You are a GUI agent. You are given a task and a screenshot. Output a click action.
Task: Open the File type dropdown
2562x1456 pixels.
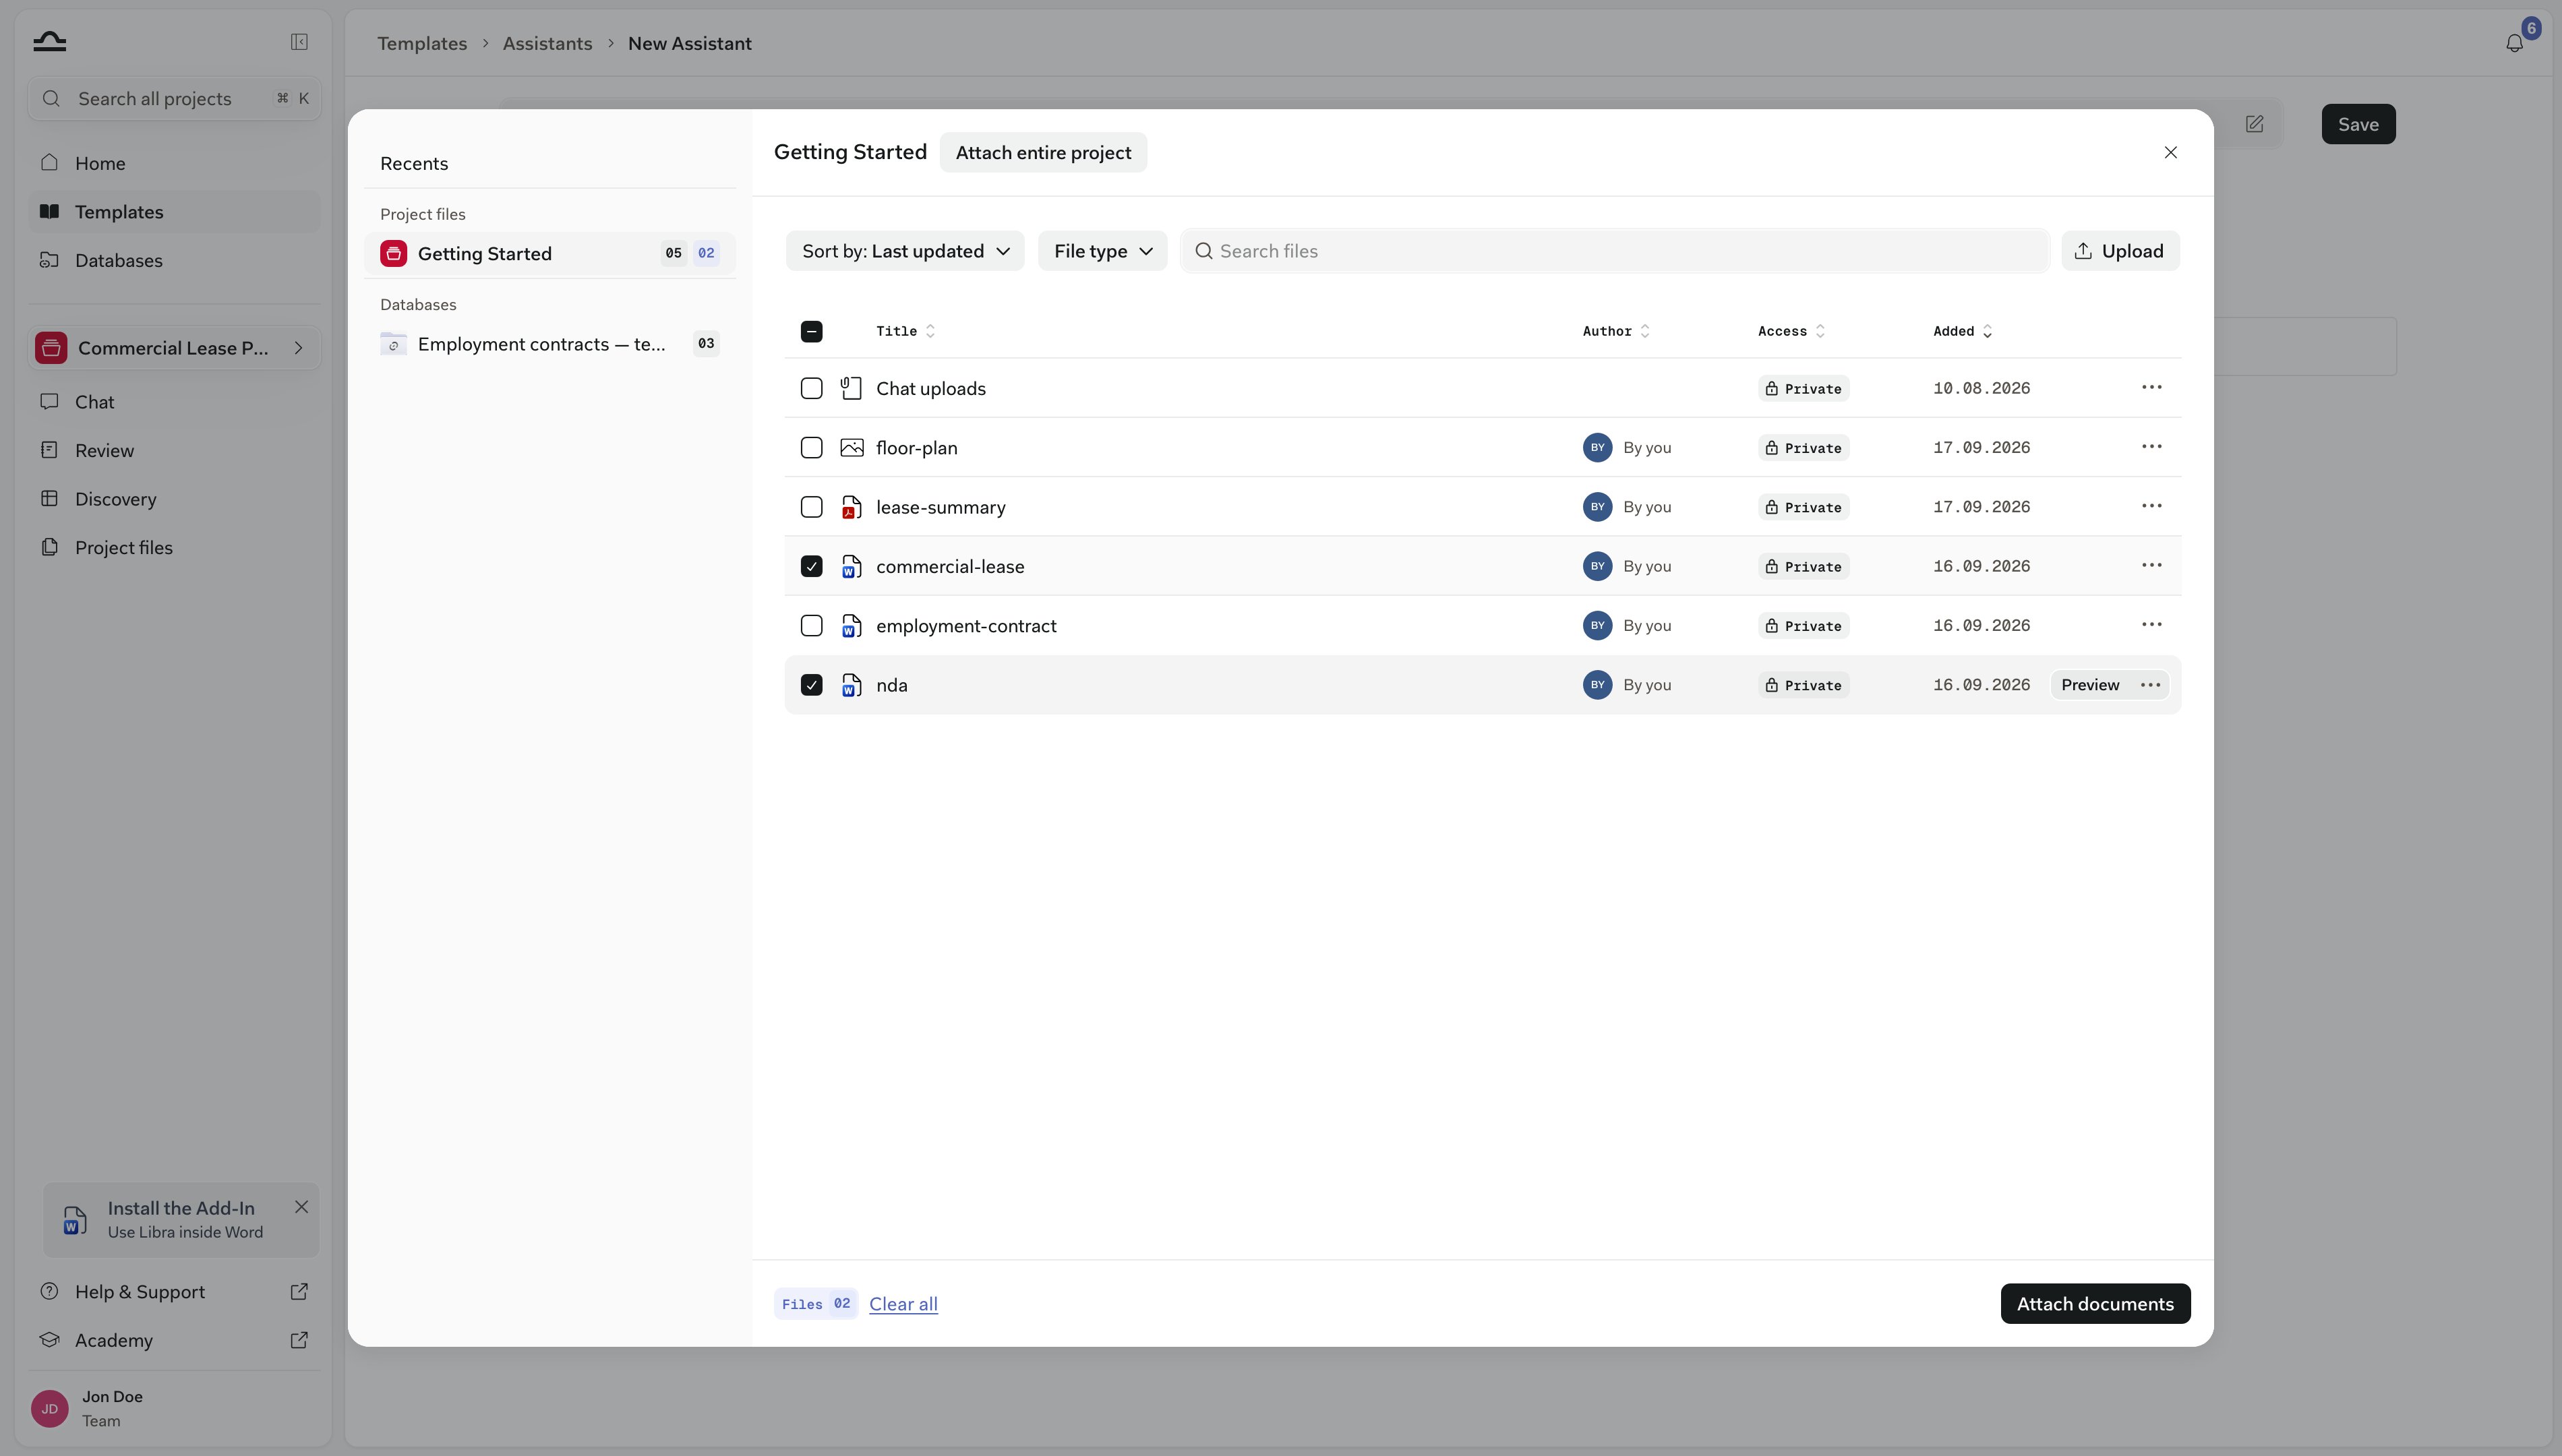(1102, 251)
